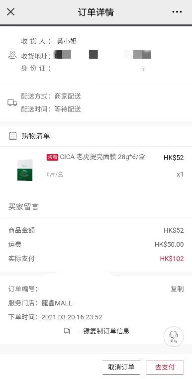Screen dimensions: 192x379
Task: Cancel the order with 取消订单
Action: click(x=121, y=368)
